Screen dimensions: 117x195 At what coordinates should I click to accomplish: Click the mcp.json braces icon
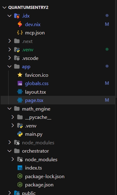point(20,33)
